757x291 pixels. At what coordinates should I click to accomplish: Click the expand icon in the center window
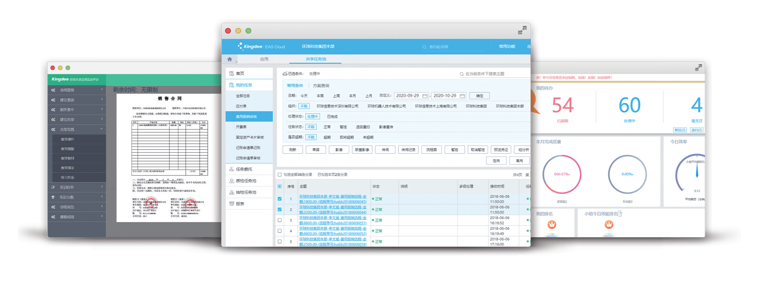(522, 31)
